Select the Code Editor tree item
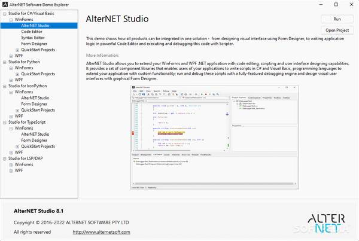Image resolution: width=359 pixels, height=241 pixels. [x=32, y=32]
